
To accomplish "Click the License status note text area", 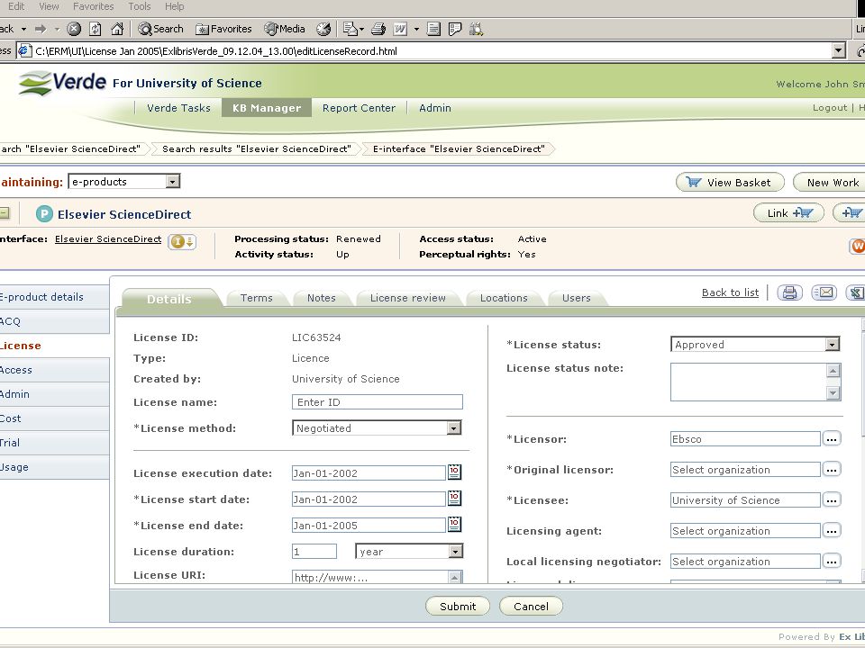I will pos(755,382).
